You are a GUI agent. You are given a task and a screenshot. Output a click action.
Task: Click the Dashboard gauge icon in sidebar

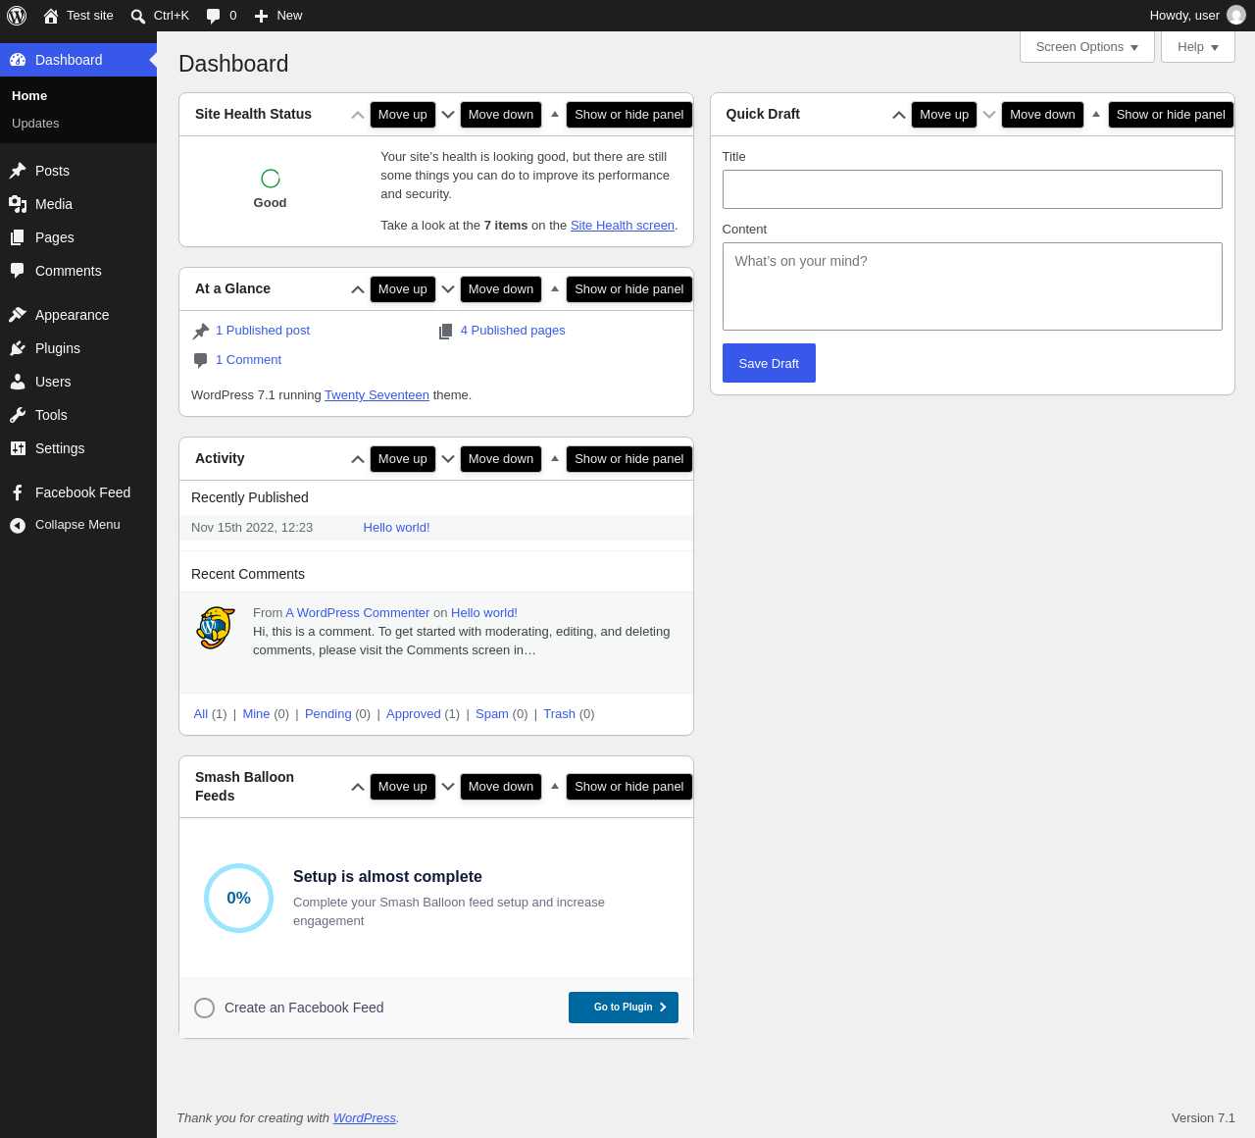(18, 60)
